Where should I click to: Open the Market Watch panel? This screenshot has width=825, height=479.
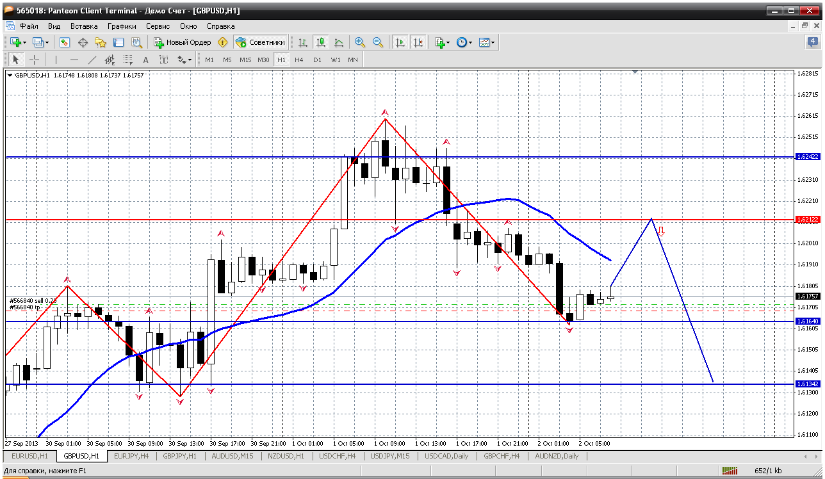point(65,42)
